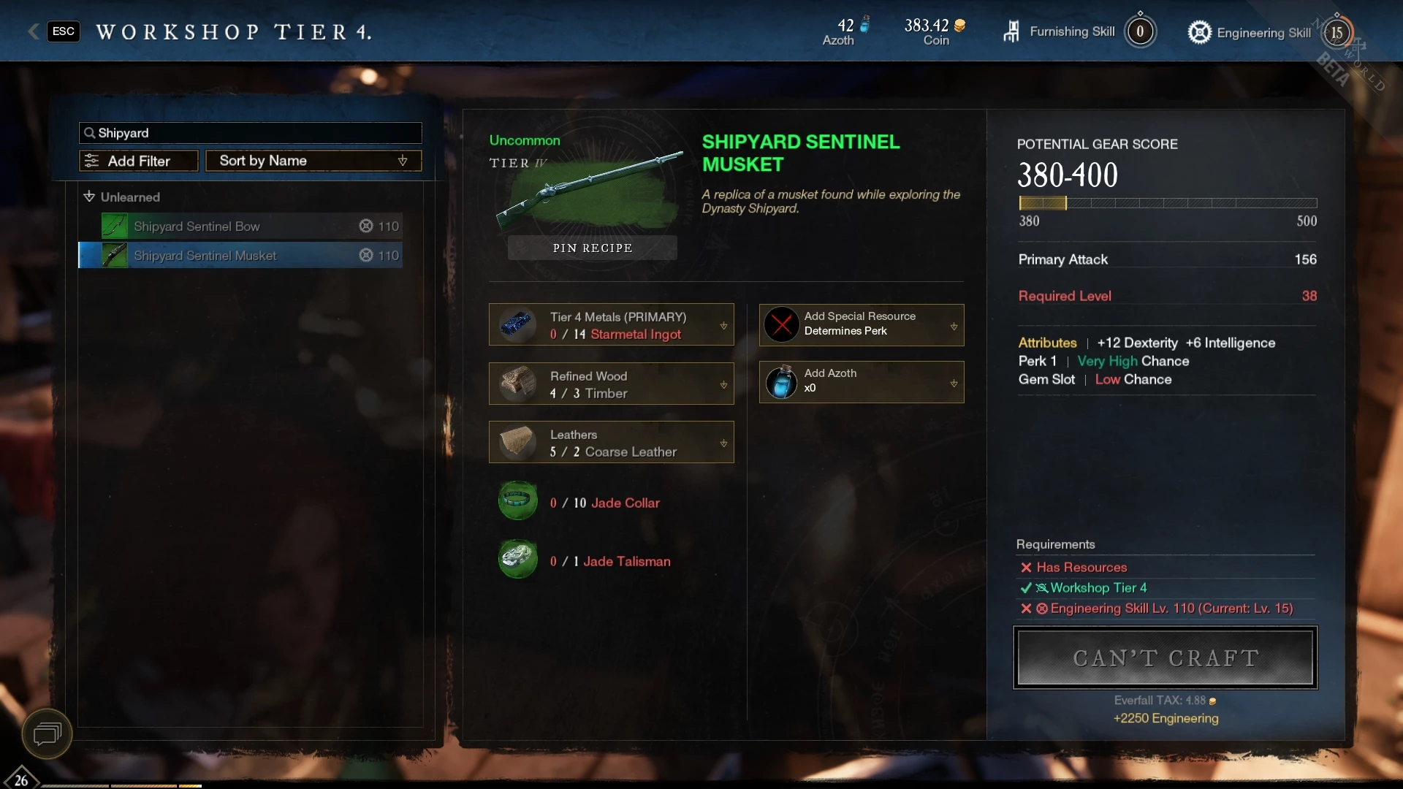Click the Pin Recipe button
Image resolution: width=1403 pixels, height=789 pixels.
tap(593, 248)
